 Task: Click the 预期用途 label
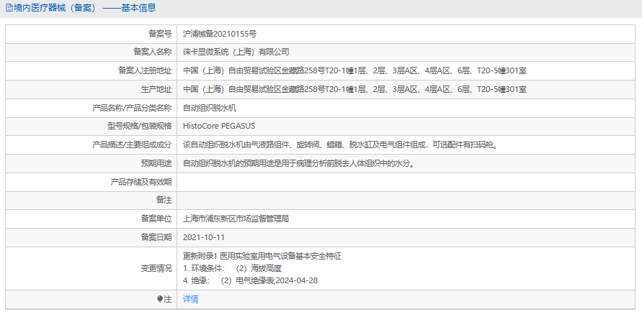(x=156, y=164)
